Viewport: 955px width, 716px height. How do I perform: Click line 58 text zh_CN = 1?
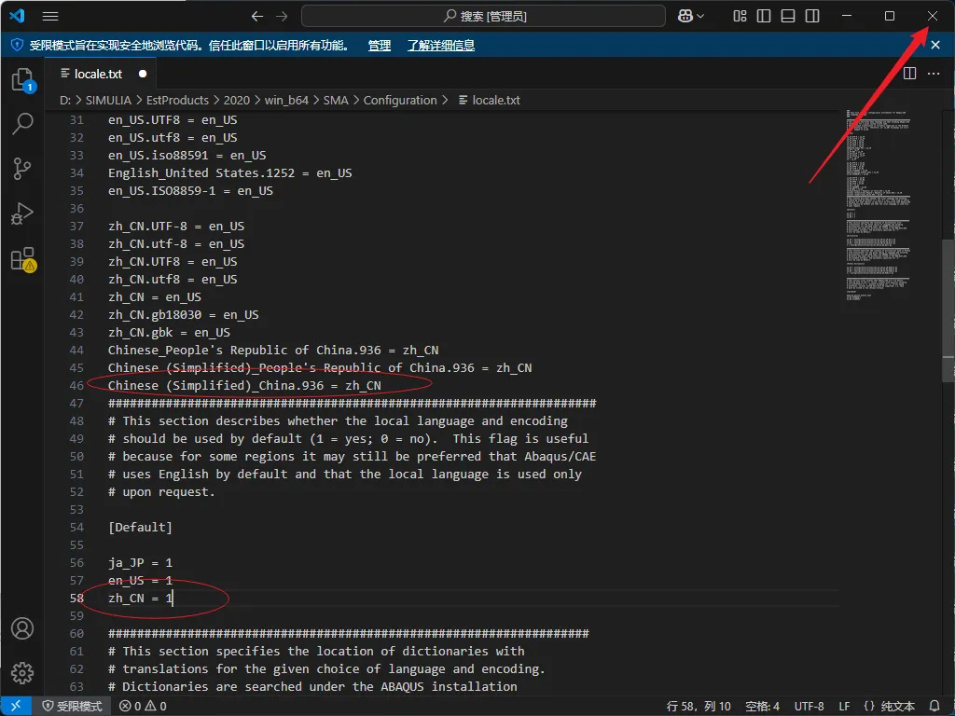tap(141, 598)
